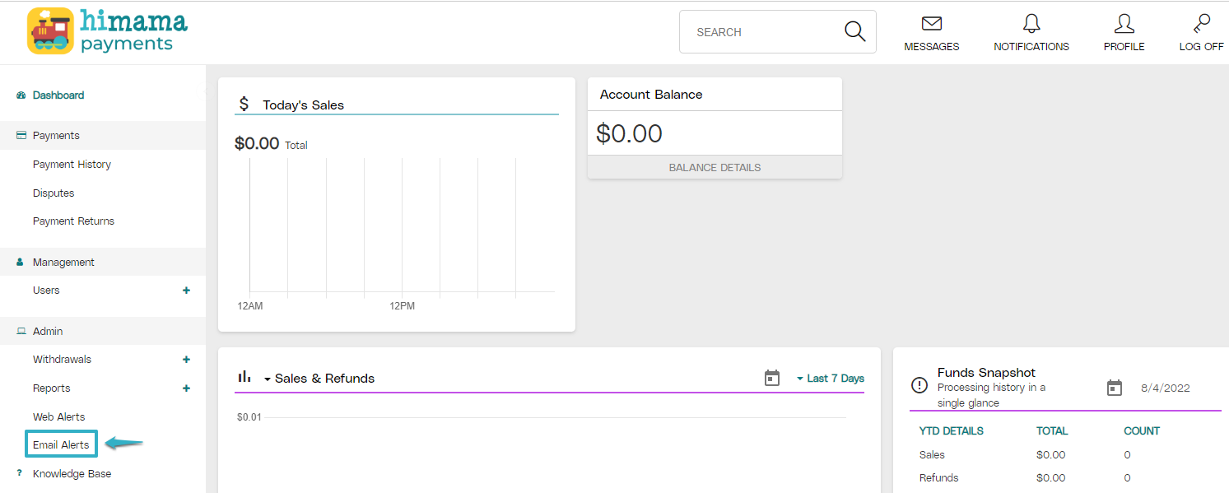Select Email Alerts in the sidebar

click(x=60, y=444)
